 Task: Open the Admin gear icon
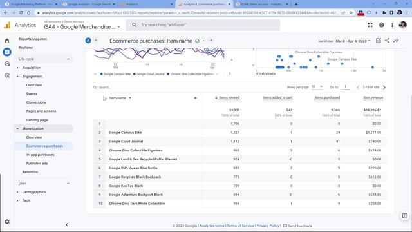(x=7, y=222)
